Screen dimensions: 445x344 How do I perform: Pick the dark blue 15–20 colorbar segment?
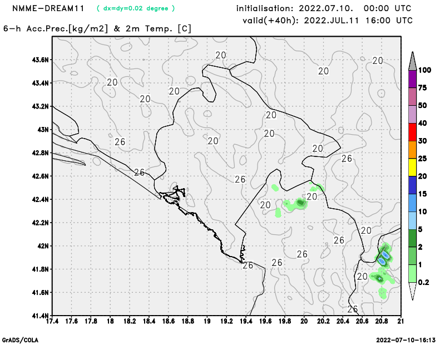coord(412,185)
